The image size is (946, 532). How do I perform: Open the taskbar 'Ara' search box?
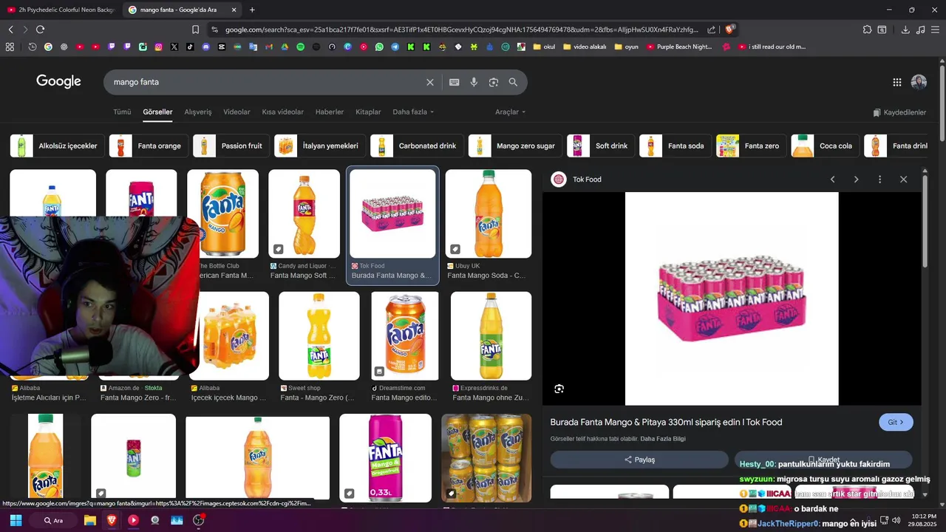click(53, 520)
